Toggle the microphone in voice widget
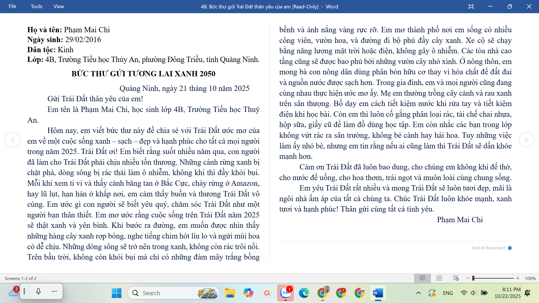 pos(38,291)
